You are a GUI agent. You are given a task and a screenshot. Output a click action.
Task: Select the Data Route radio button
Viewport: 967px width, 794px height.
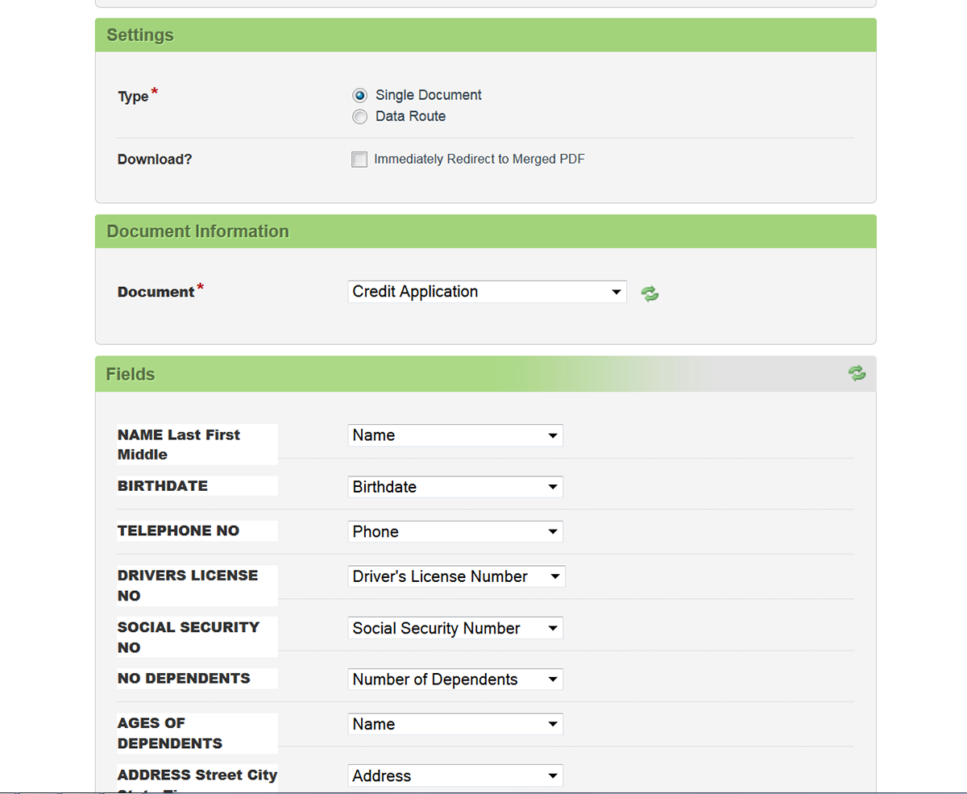(x=360, y=117)
